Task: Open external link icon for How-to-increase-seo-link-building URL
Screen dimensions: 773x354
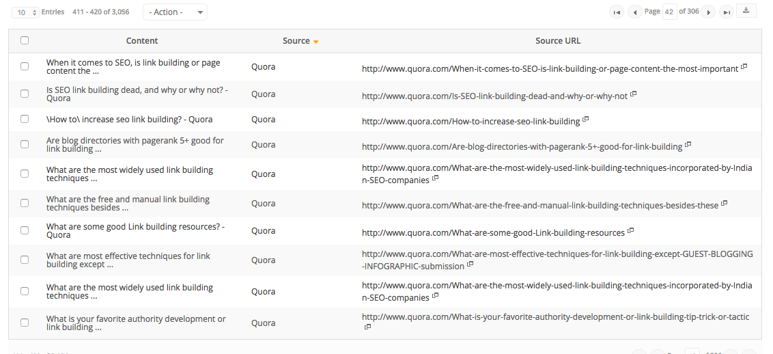Action: pos(586,120)
